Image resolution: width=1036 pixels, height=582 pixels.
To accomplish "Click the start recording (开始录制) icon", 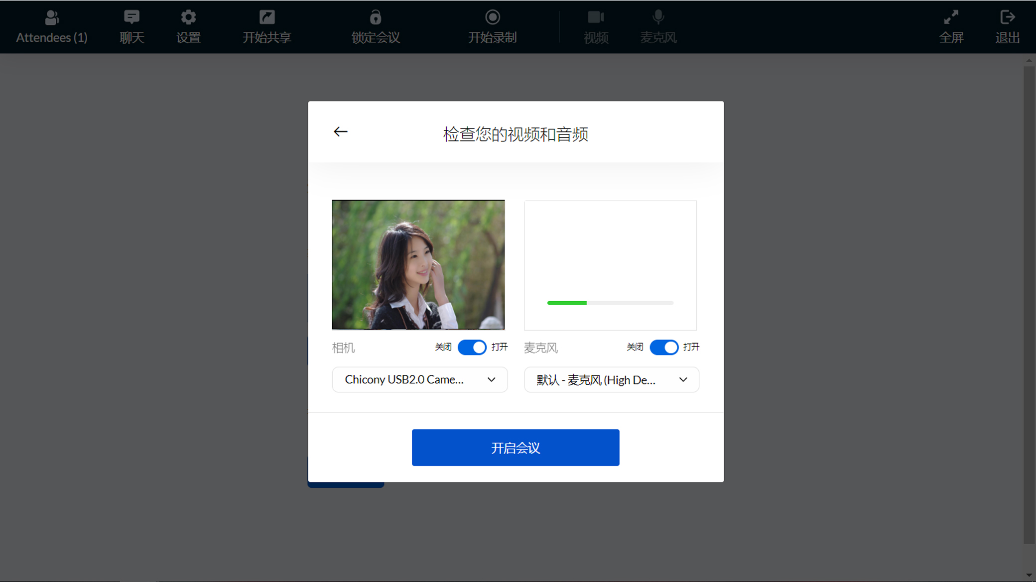I will 492,18.
